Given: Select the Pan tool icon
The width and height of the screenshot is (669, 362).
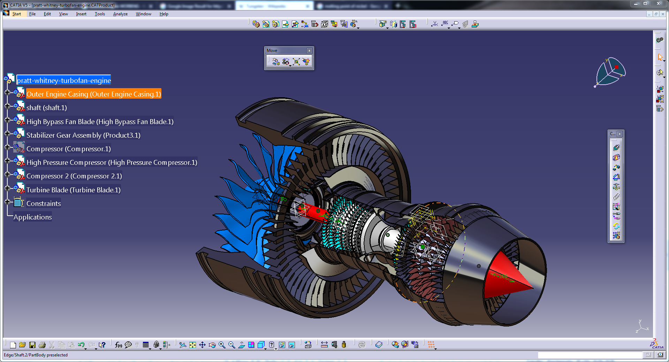Looking at the screenshot, I should point(202,345).
